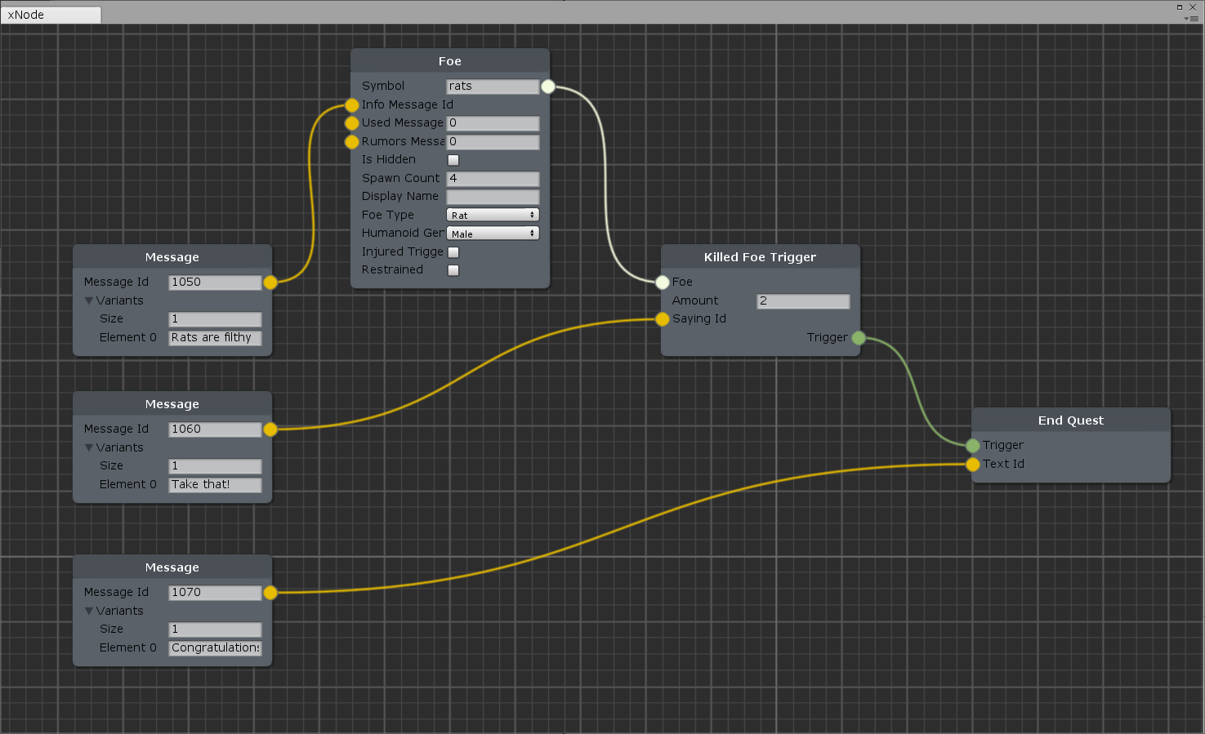Toggle the Is Hidden checkbox
The width and height of the screenshot is (1205, 734).
click(x=453, y=160)
